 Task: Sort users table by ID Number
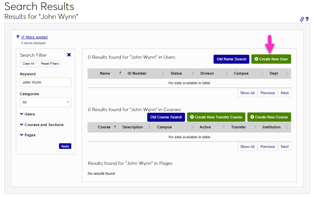[x=137, y=73]
